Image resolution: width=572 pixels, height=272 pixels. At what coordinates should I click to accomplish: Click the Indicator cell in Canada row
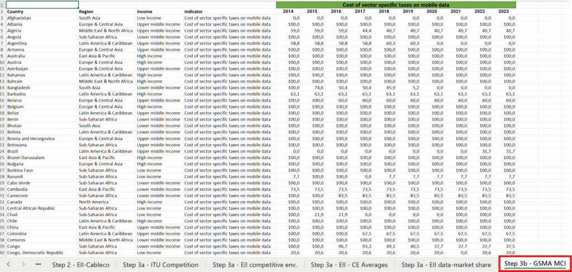tap(230, 202)
